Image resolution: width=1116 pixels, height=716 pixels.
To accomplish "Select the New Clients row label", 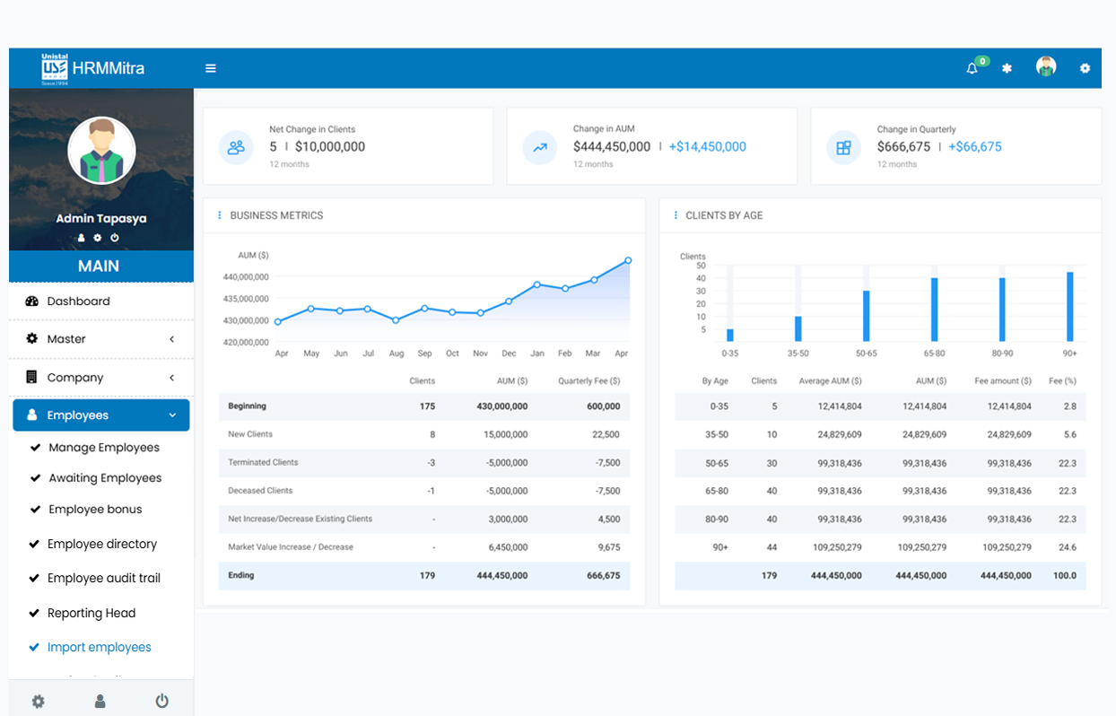I will tap(250, 434).
